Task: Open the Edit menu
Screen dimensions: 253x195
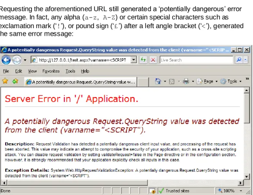Action: (18, 71)
